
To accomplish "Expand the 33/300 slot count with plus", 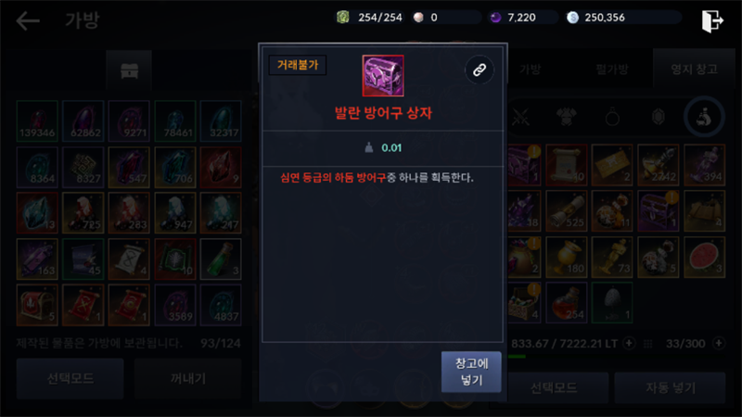I will [719, 343].
